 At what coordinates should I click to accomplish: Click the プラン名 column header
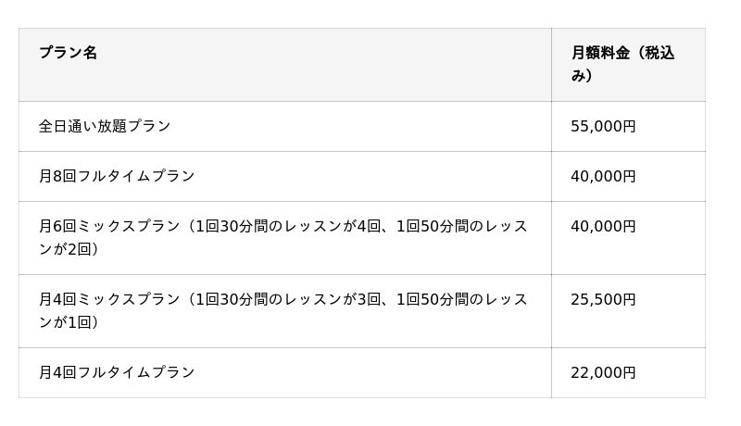click(68, 53)
